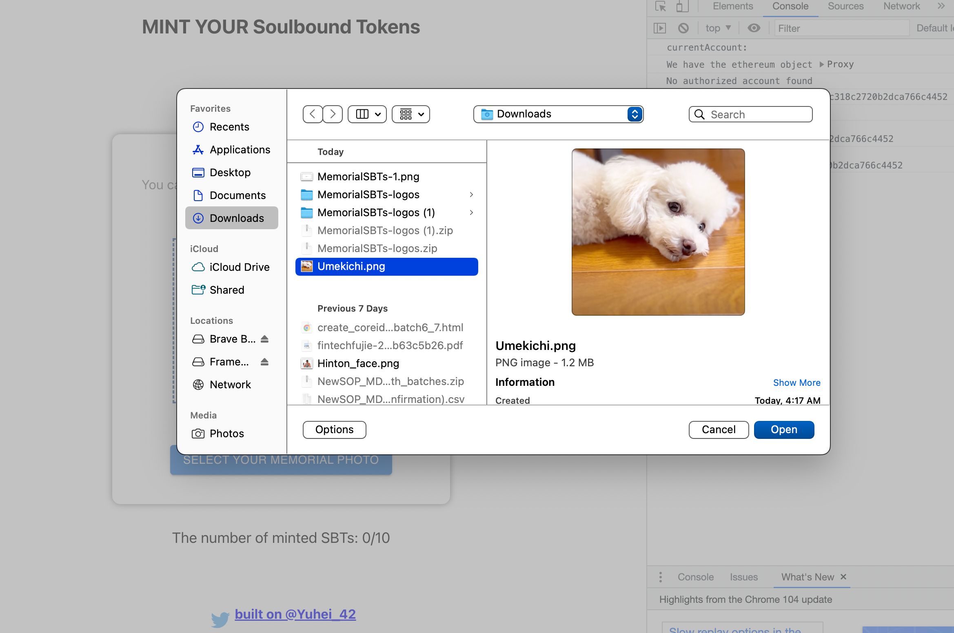Switch to the Network tab
Image resolution: width=954 pixels, height=633 pixels.
tap(902, 7)
